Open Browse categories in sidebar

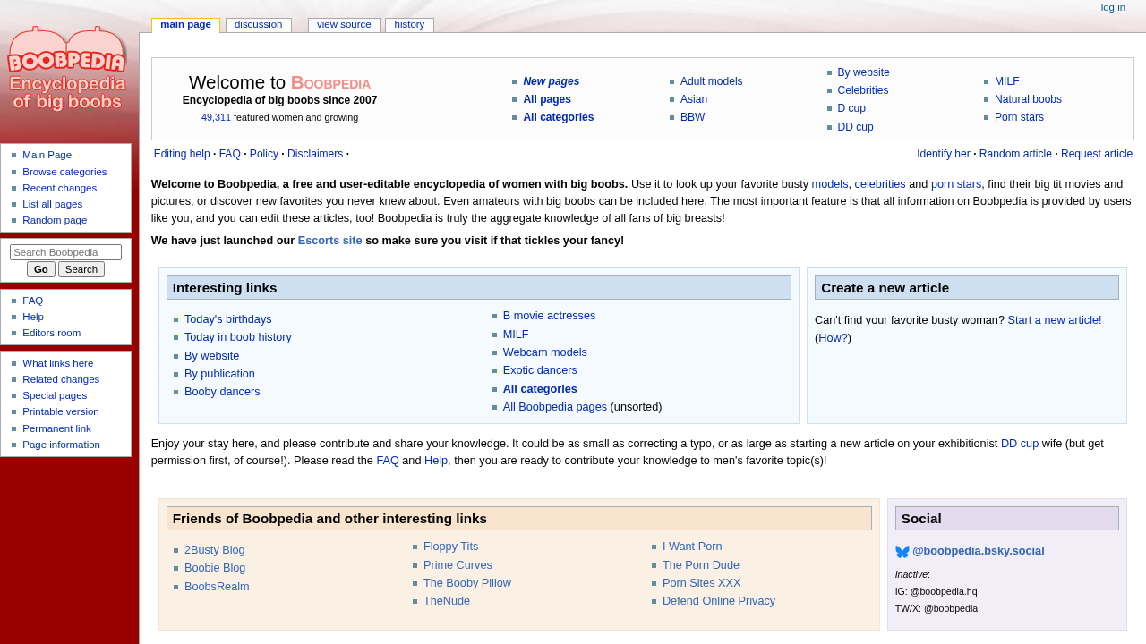(64, 172)
